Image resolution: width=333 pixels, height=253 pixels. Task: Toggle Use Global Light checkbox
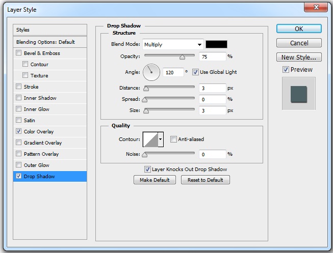coord(195,72)
